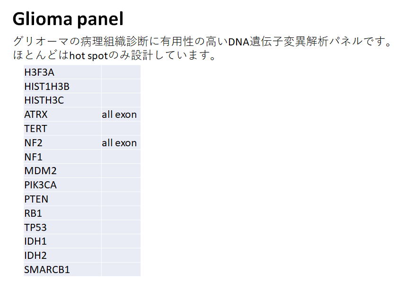Click all exon next to NF2
This screenshot has width=405, height=283.
[119, 143]
